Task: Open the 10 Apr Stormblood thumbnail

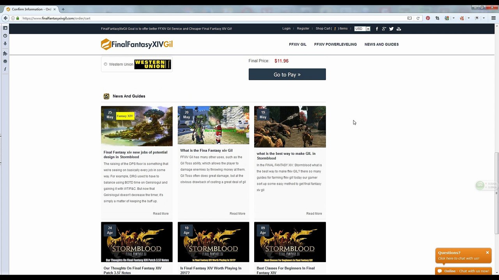Action: (213, 242)
